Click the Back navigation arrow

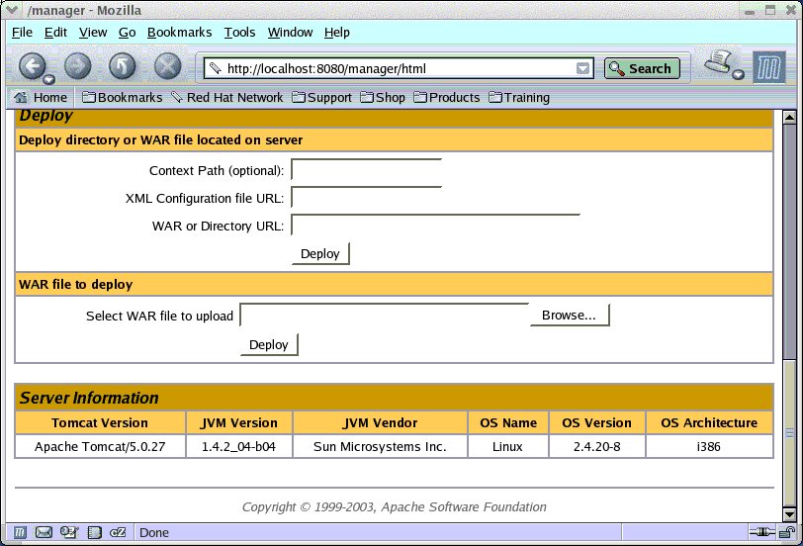33,66
